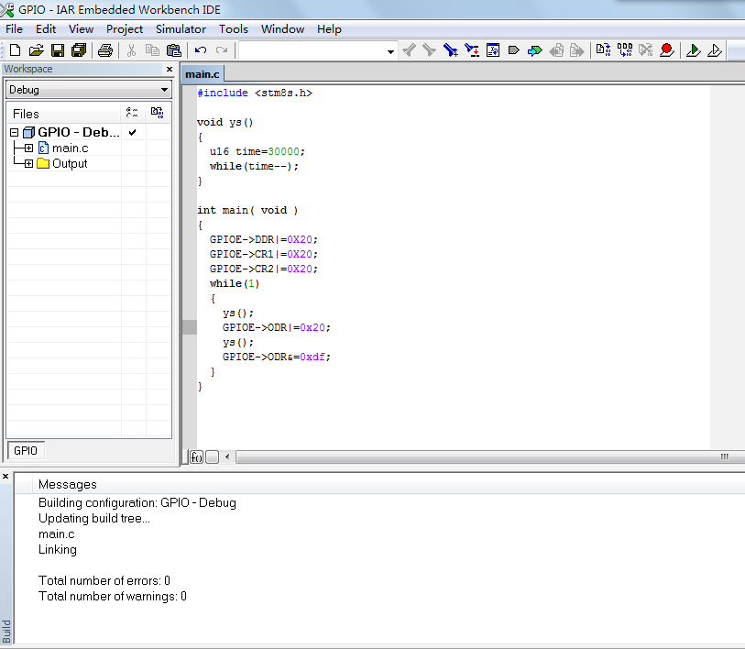
Task: Select the Output folder in tree
Action: (x=70, y=163)
